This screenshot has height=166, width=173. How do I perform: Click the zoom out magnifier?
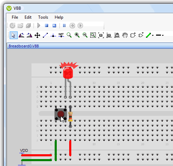tap(85, 35)
